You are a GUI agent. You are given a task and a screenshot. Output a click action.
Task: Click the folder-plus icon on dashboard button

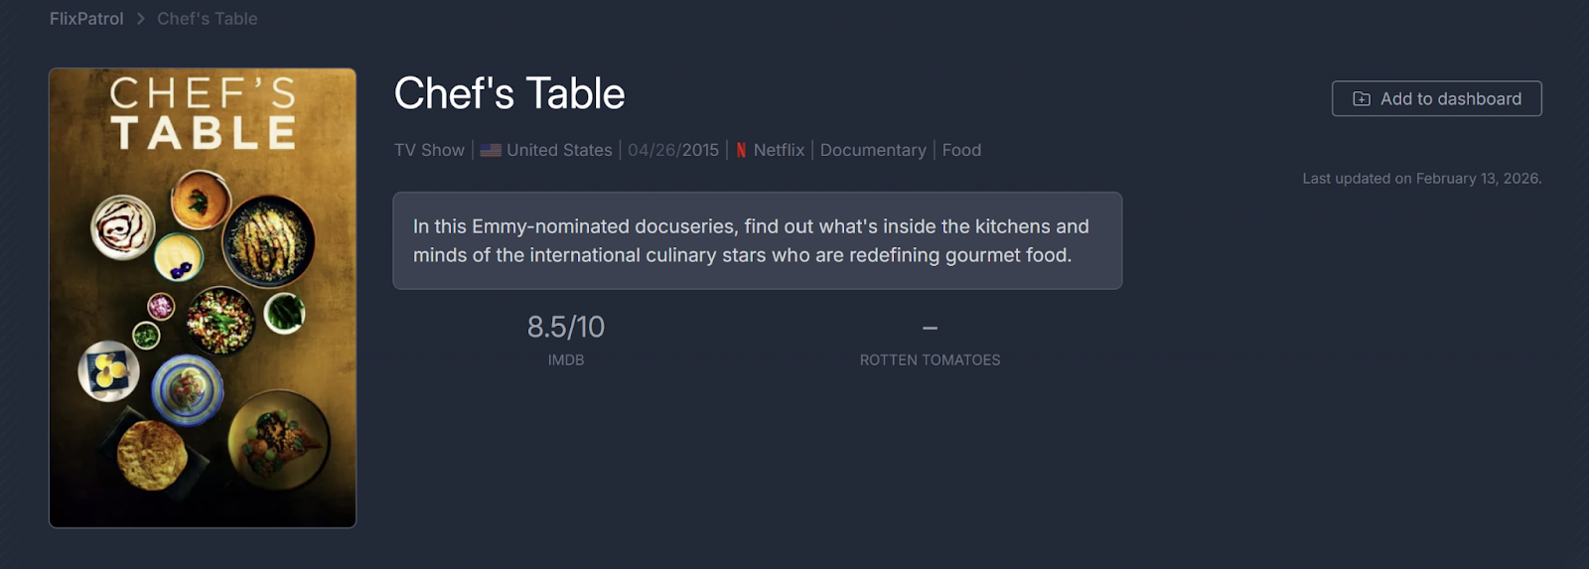1362,99
